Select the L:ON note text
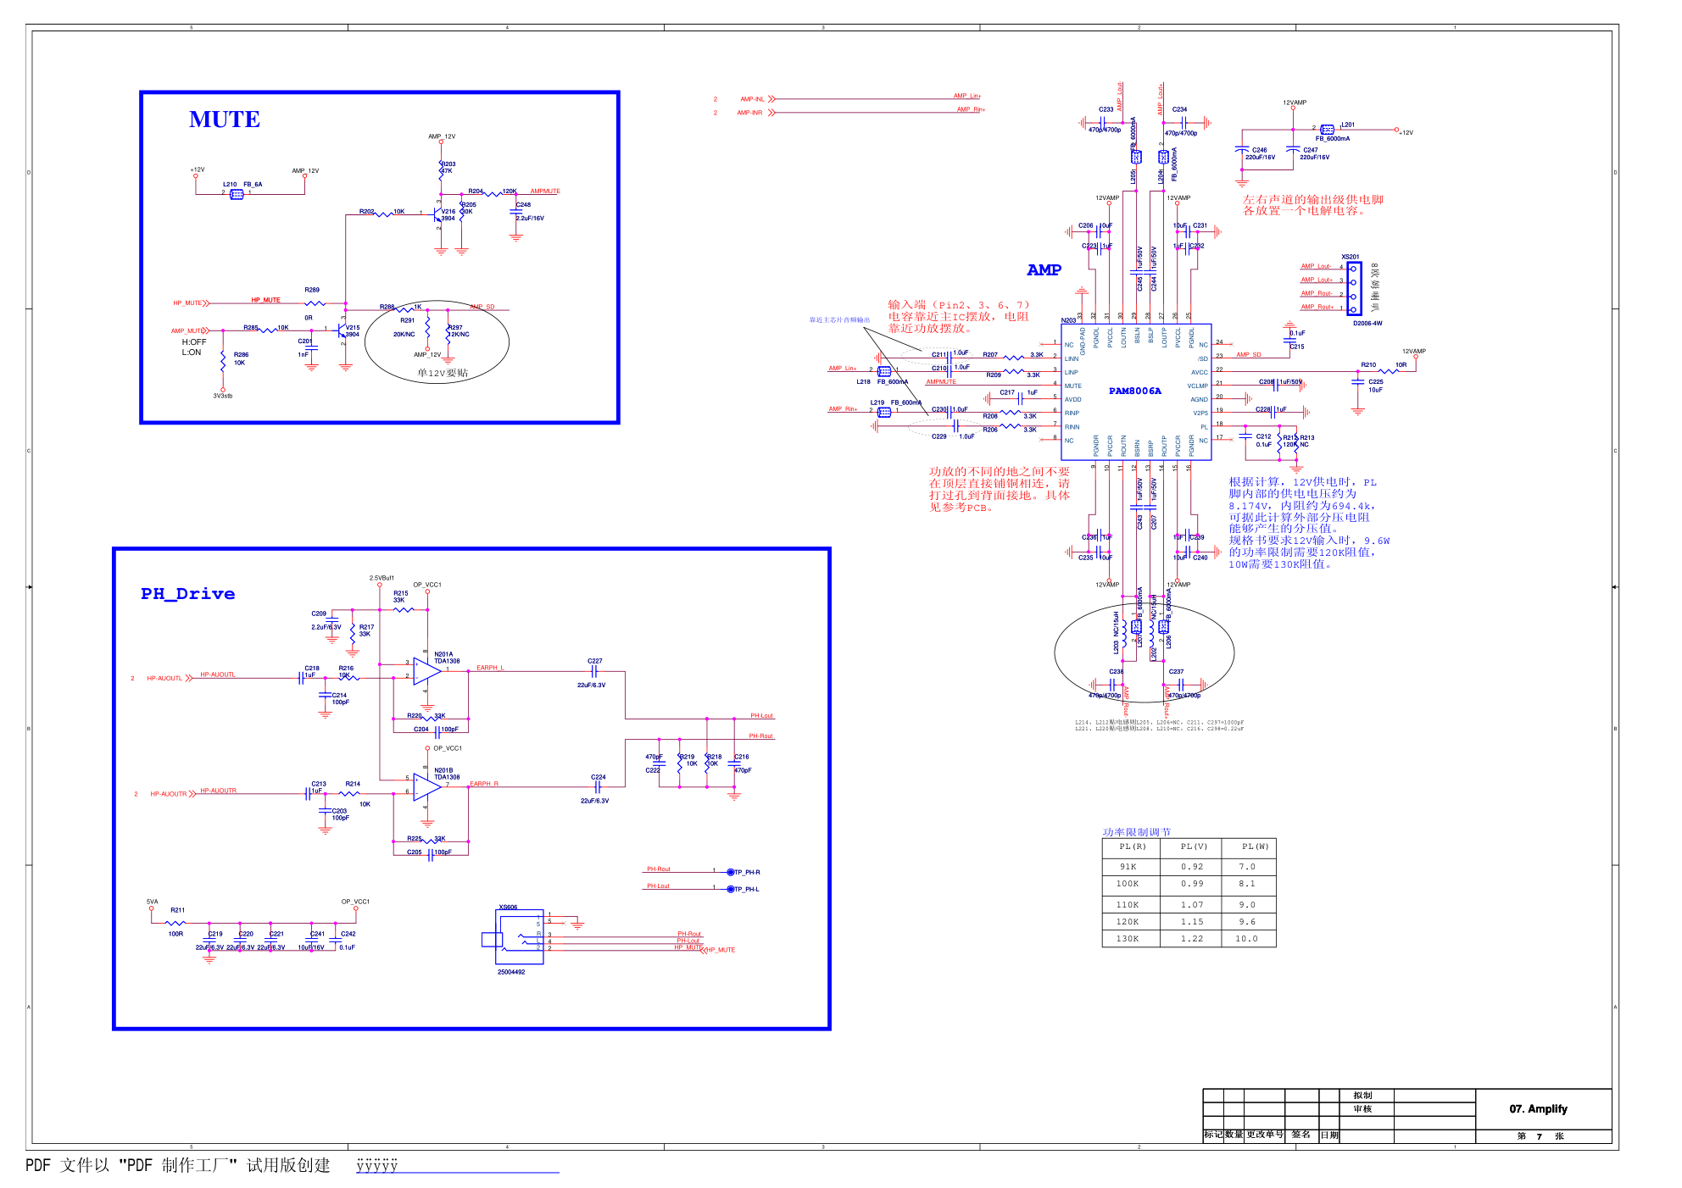The height and width of the screenshot is (1188, 1682). click(x=192, y=353)
